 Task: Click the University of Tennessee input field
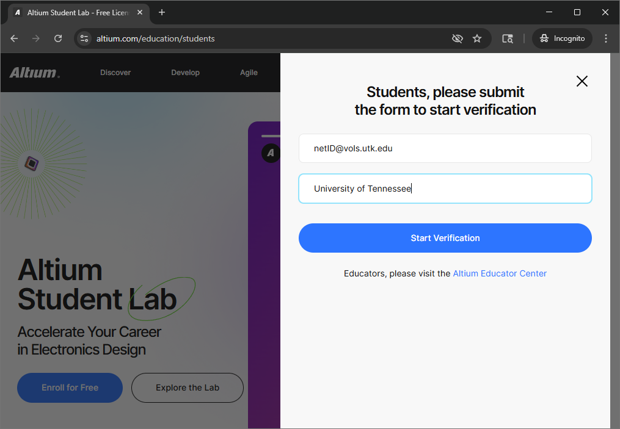click(445, 189)
